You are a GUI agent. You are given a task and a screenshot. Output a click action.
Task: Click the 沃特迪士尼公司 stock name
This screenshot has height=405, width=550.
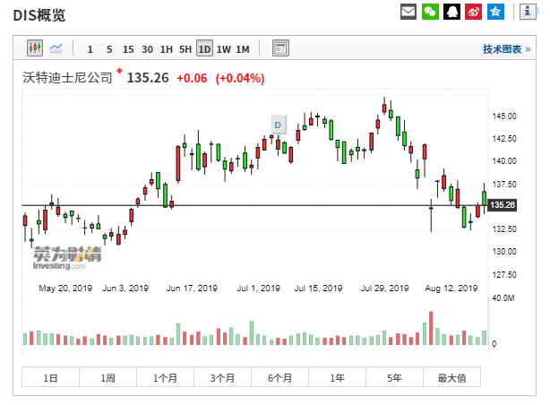coord(67,78)
